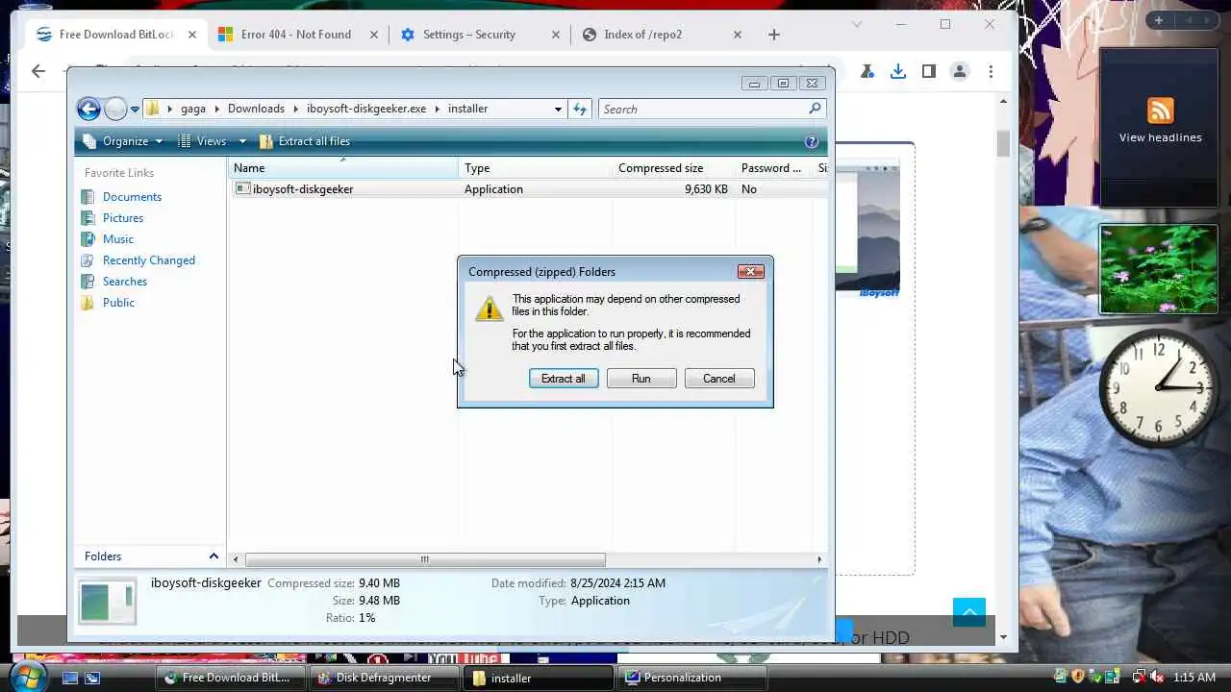The image size is (1231, 692).
Task: Go back using the Explorer Back arrow
Action: coord(88,109)
